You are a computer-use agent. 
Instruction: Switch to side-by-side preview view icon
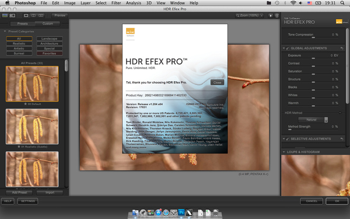[41, 15]
